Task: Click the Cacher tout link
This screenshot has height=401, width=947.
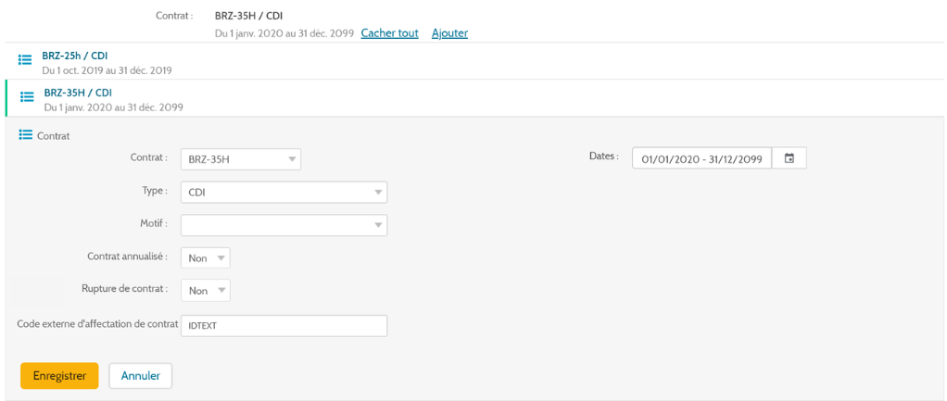Action: point(389,33)
